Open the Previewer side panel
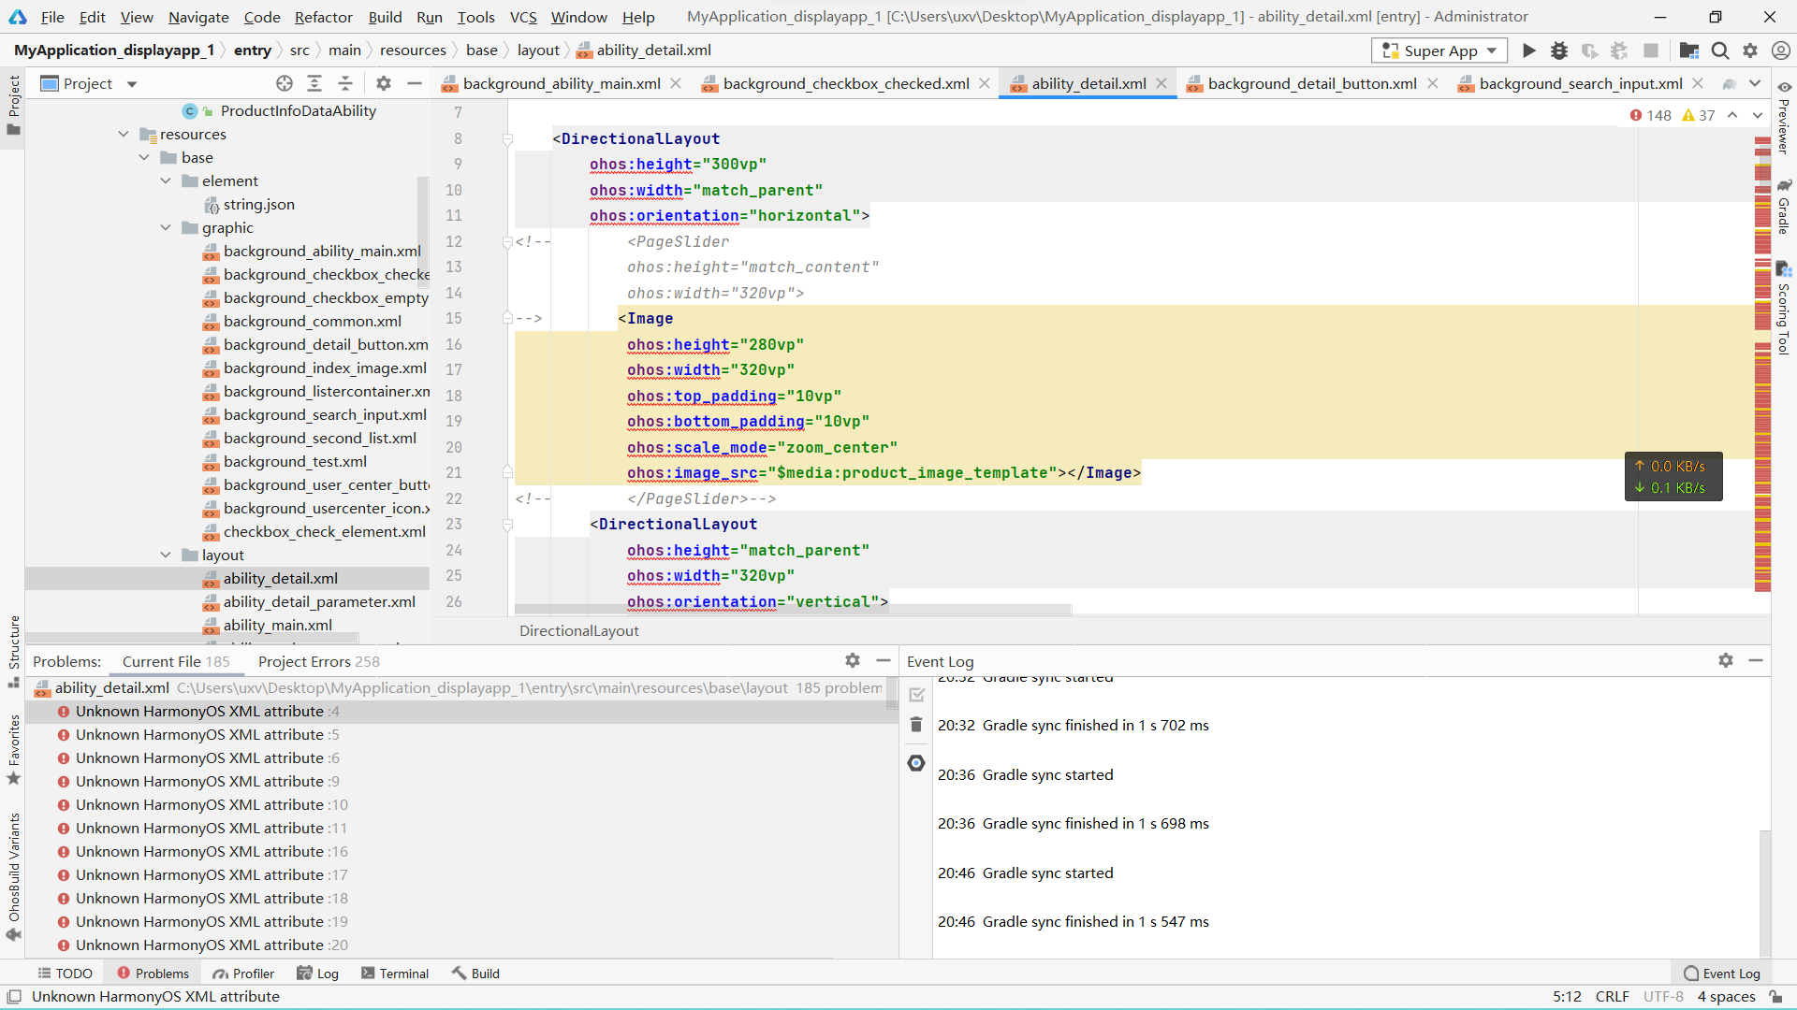Image resolution: width=1797 pixels, height=1010 pixels. pos(1784,118)
